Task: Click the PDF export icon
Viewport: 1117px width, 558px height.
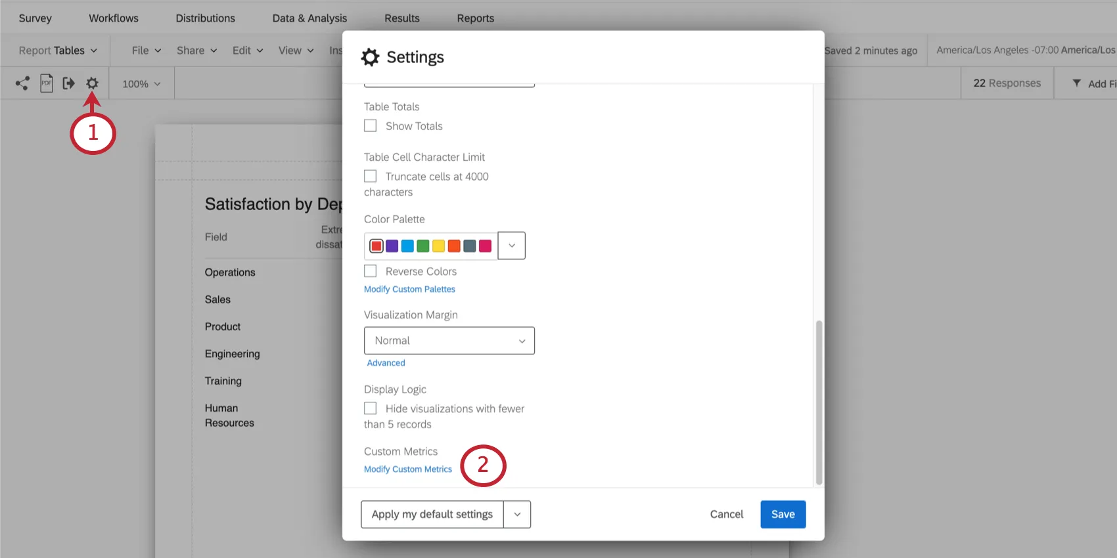Action: (46, 83)
